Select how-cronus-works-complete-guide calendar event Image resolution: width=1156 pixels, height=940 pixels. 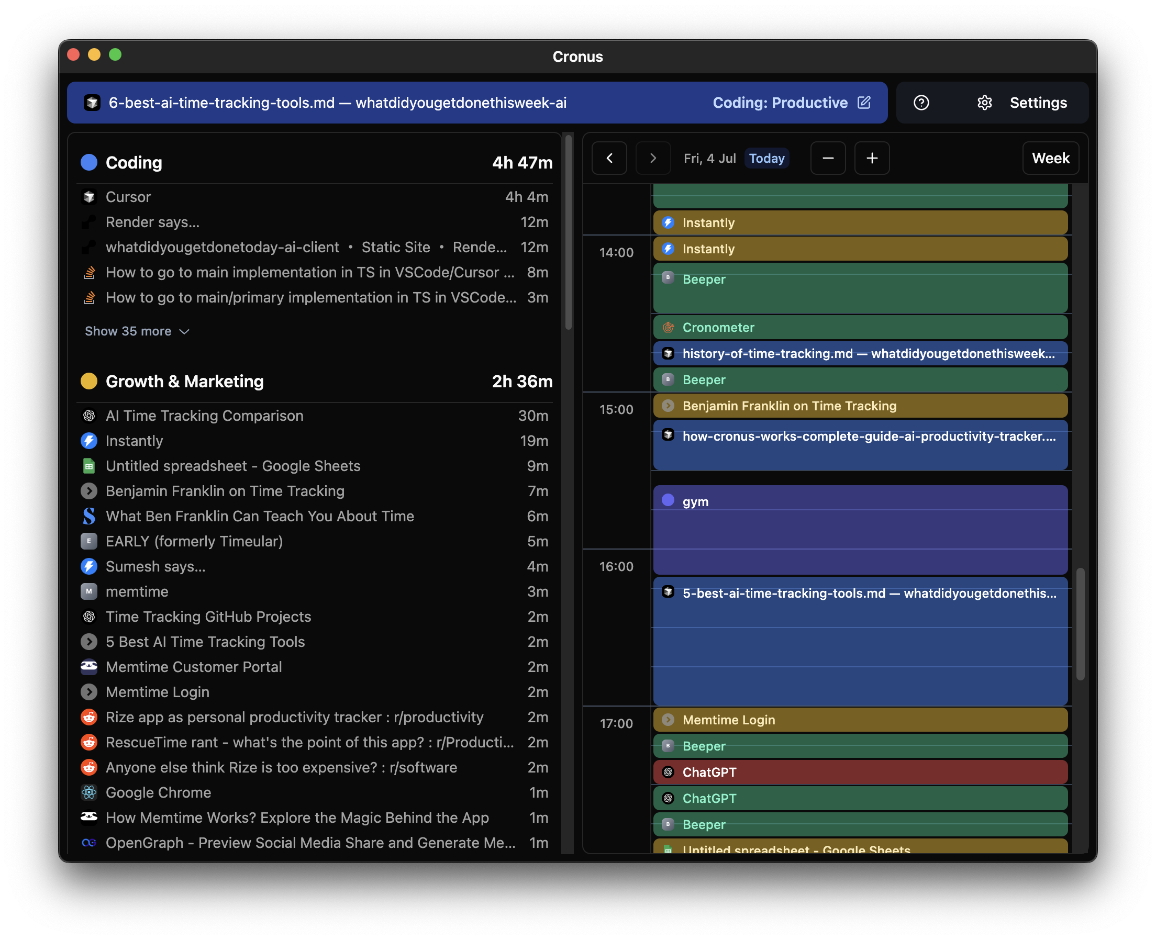click(860, 444)
